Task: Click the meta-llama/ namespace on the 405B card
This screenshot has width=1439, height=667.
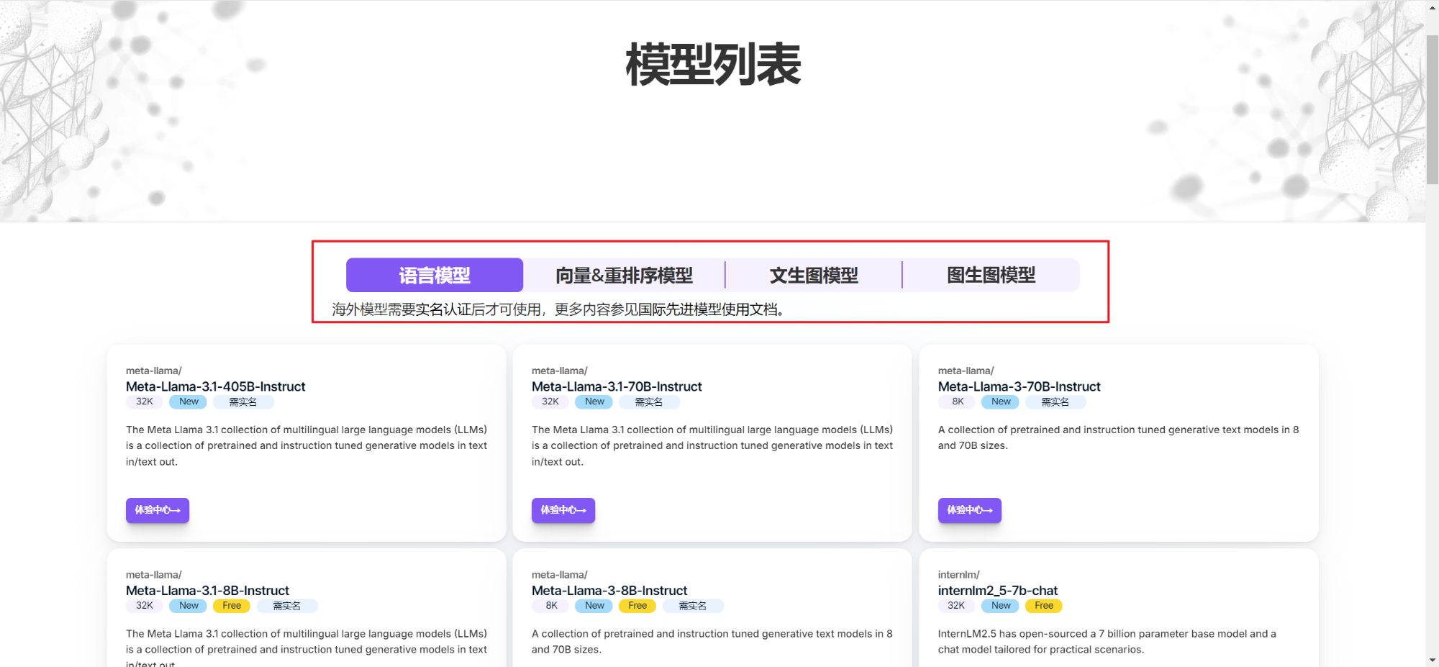Action: tap(153, 370)
